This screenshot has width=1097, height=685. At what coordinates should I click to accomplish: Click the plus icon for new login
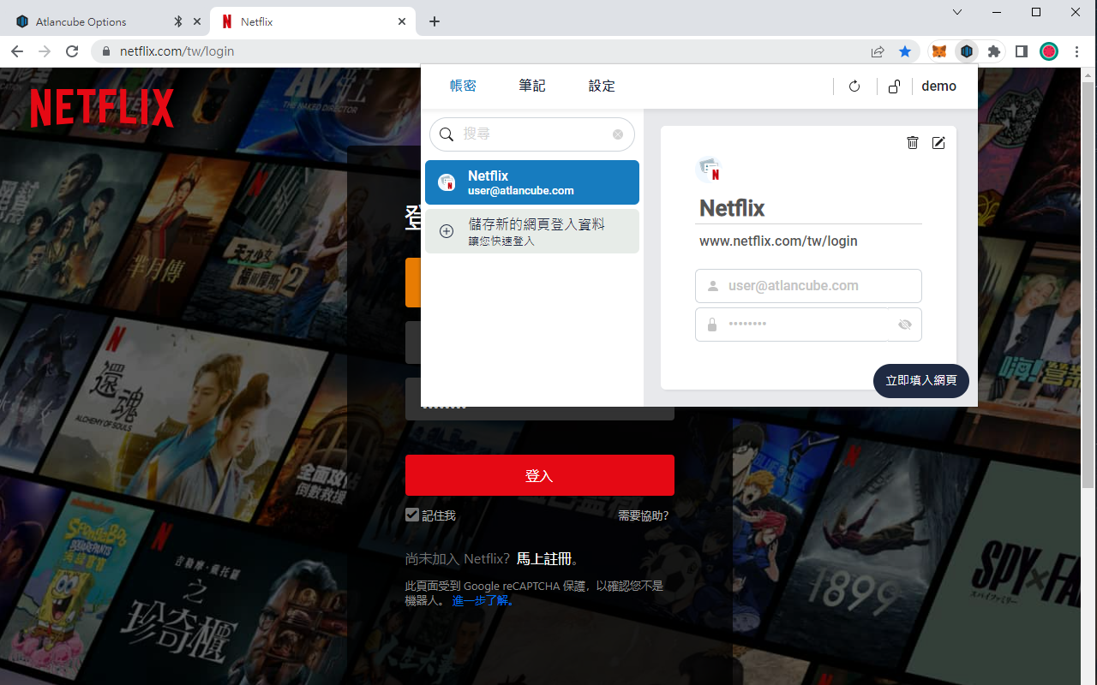[447, 231]
